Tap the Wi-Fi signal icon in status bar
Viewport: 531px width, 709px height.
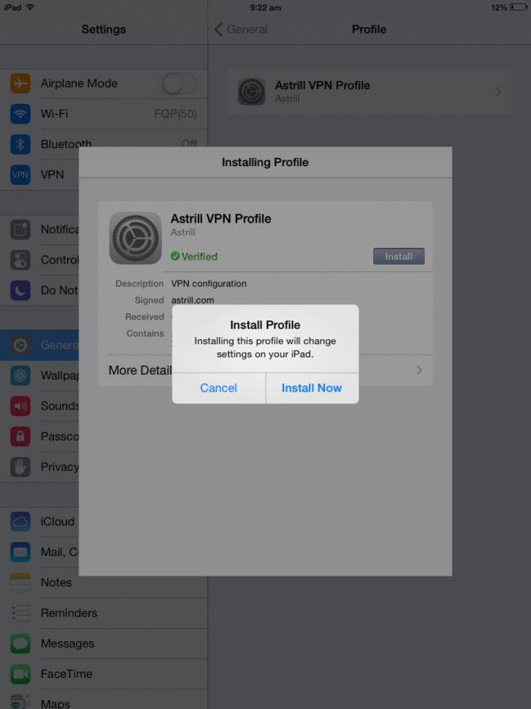(30, 7)
